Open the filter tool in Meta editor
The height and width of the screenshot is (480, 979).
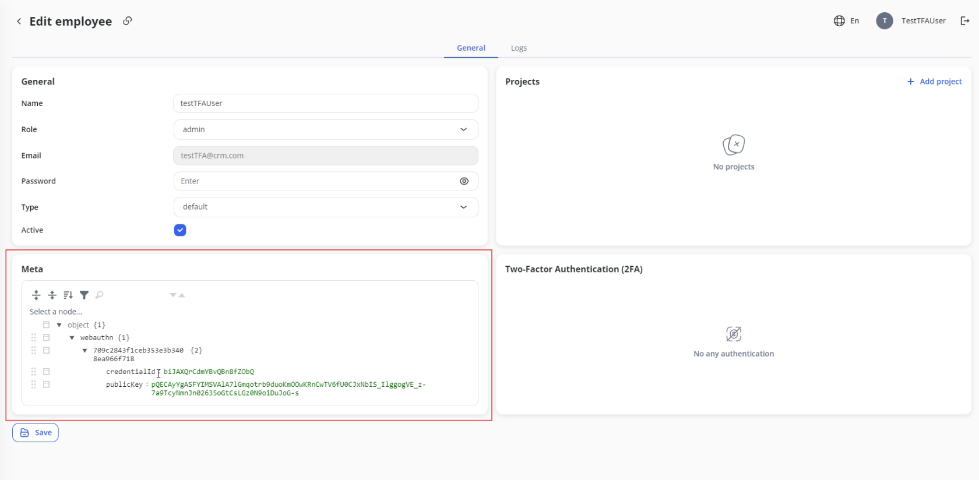pos(84,295)
